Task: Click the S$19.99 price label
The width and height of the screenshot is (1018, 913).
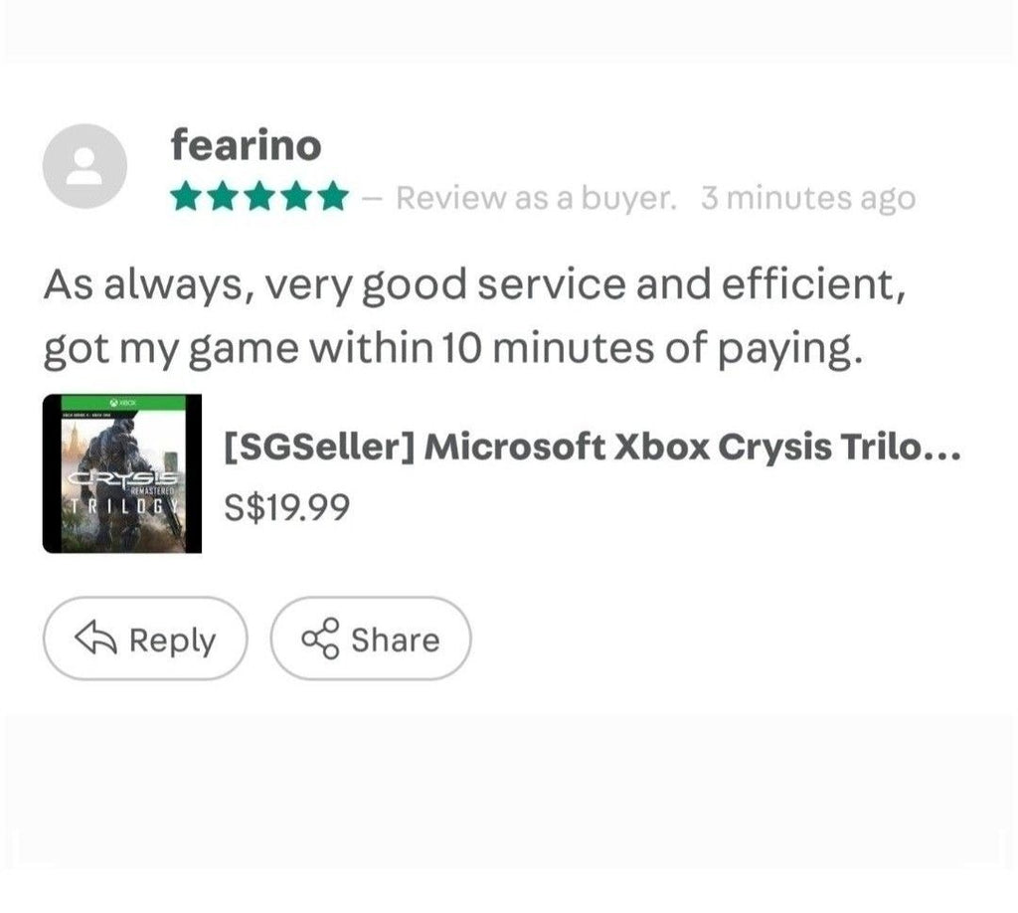Action: pos(287,507)
